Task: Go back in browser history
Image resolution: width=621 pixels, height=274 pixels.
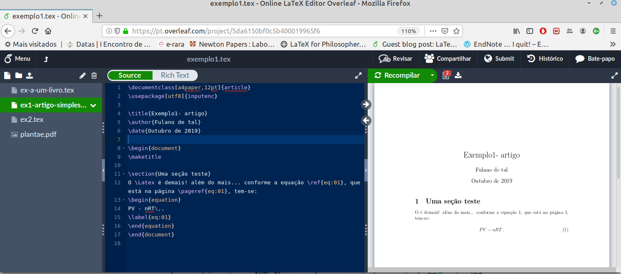Action: 9,31
